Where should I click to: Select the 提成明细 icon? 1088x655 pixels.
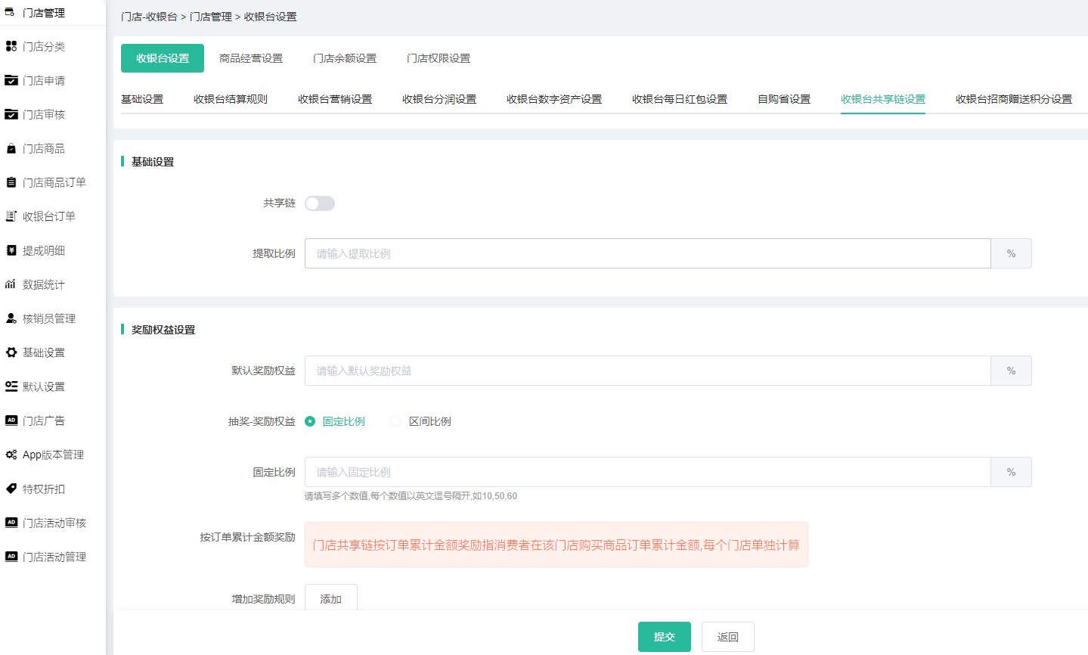pos(11,250)
